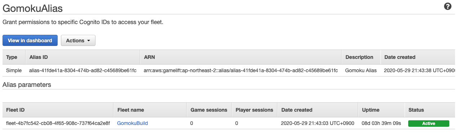Select the arn:aws:gamelift ARN value cell

[x=240, y=70]
